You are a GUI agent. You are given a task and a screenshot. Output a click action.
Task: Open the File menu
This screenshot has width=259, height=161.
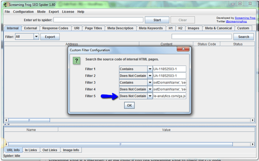[7, 12]
